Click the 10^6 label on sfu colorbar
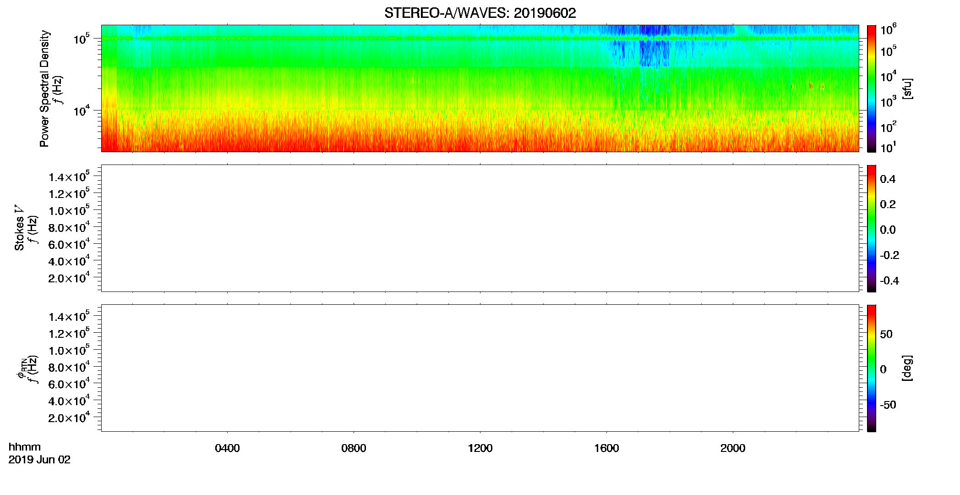960x495 pixels. click(888, 29)
